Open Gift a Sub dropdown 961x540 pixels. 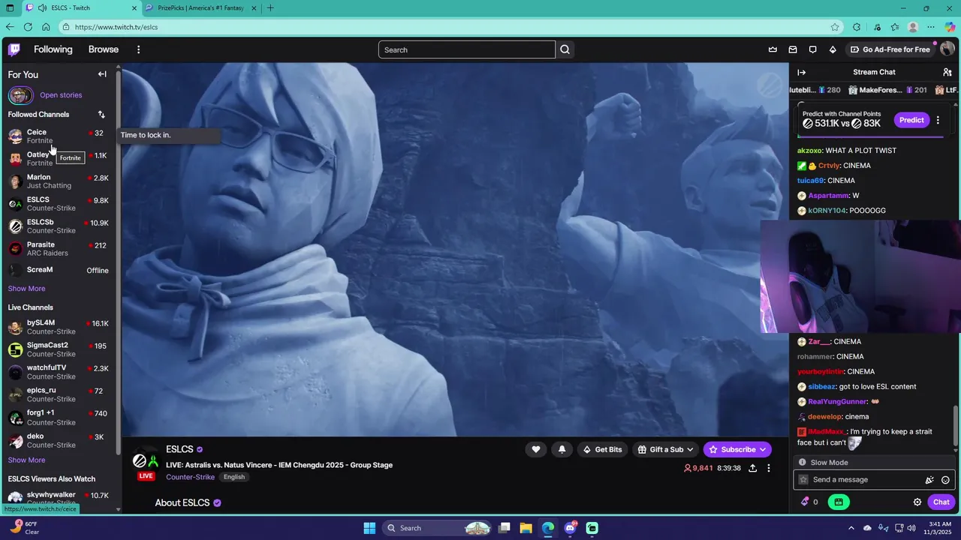665,449
